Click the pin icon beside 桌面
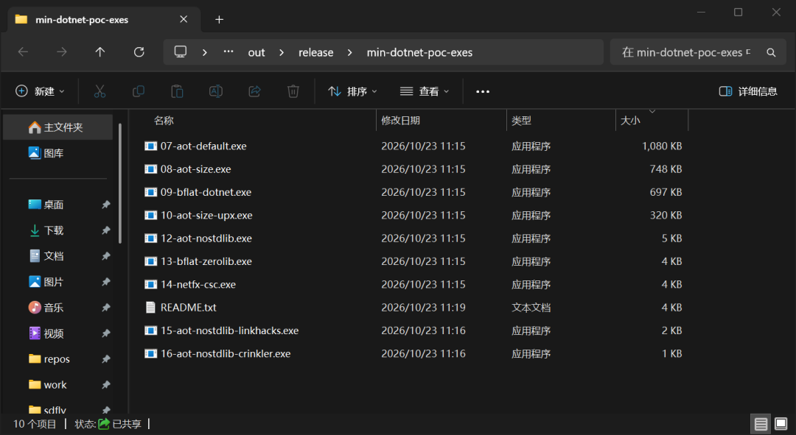The height and width of the screenshot is (435, 796). (x=105, y=205)
